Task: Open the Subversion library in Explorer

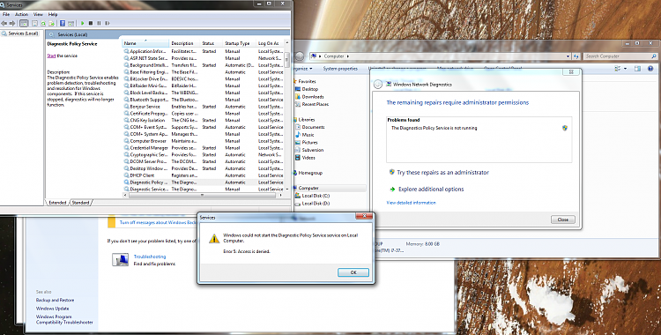Action: pyautogui.click(x=309, y=150)
